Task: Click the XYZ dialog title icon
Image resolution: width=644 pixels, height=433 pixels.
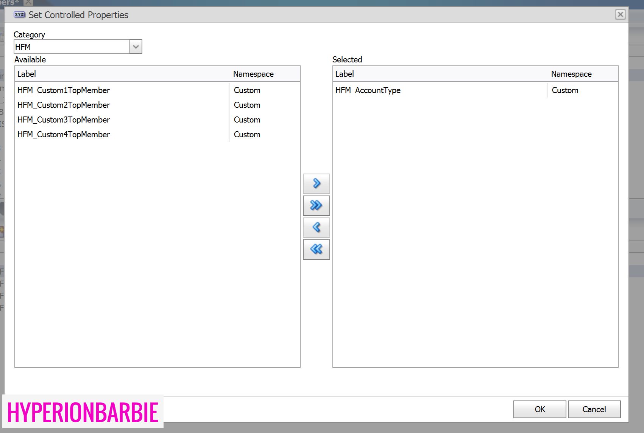Action: tap(19, 15)
